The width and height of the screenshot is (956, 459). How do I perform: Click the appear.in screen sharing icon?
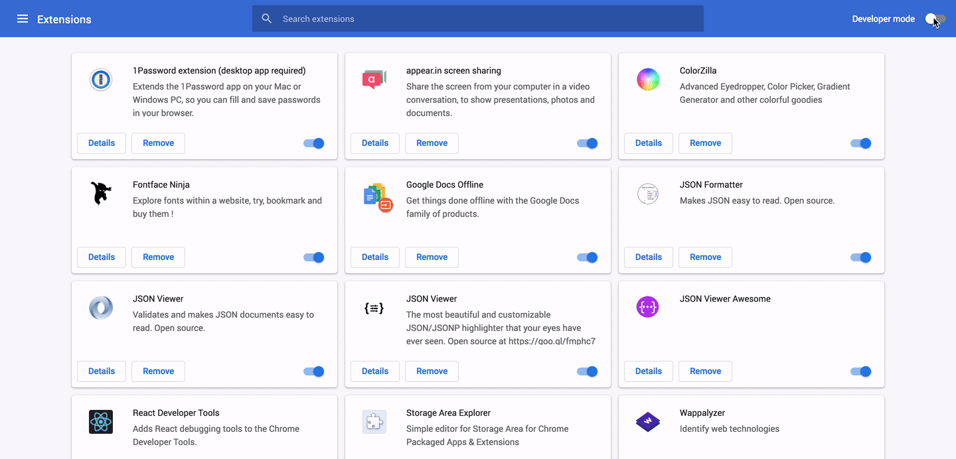click(374, 80)
